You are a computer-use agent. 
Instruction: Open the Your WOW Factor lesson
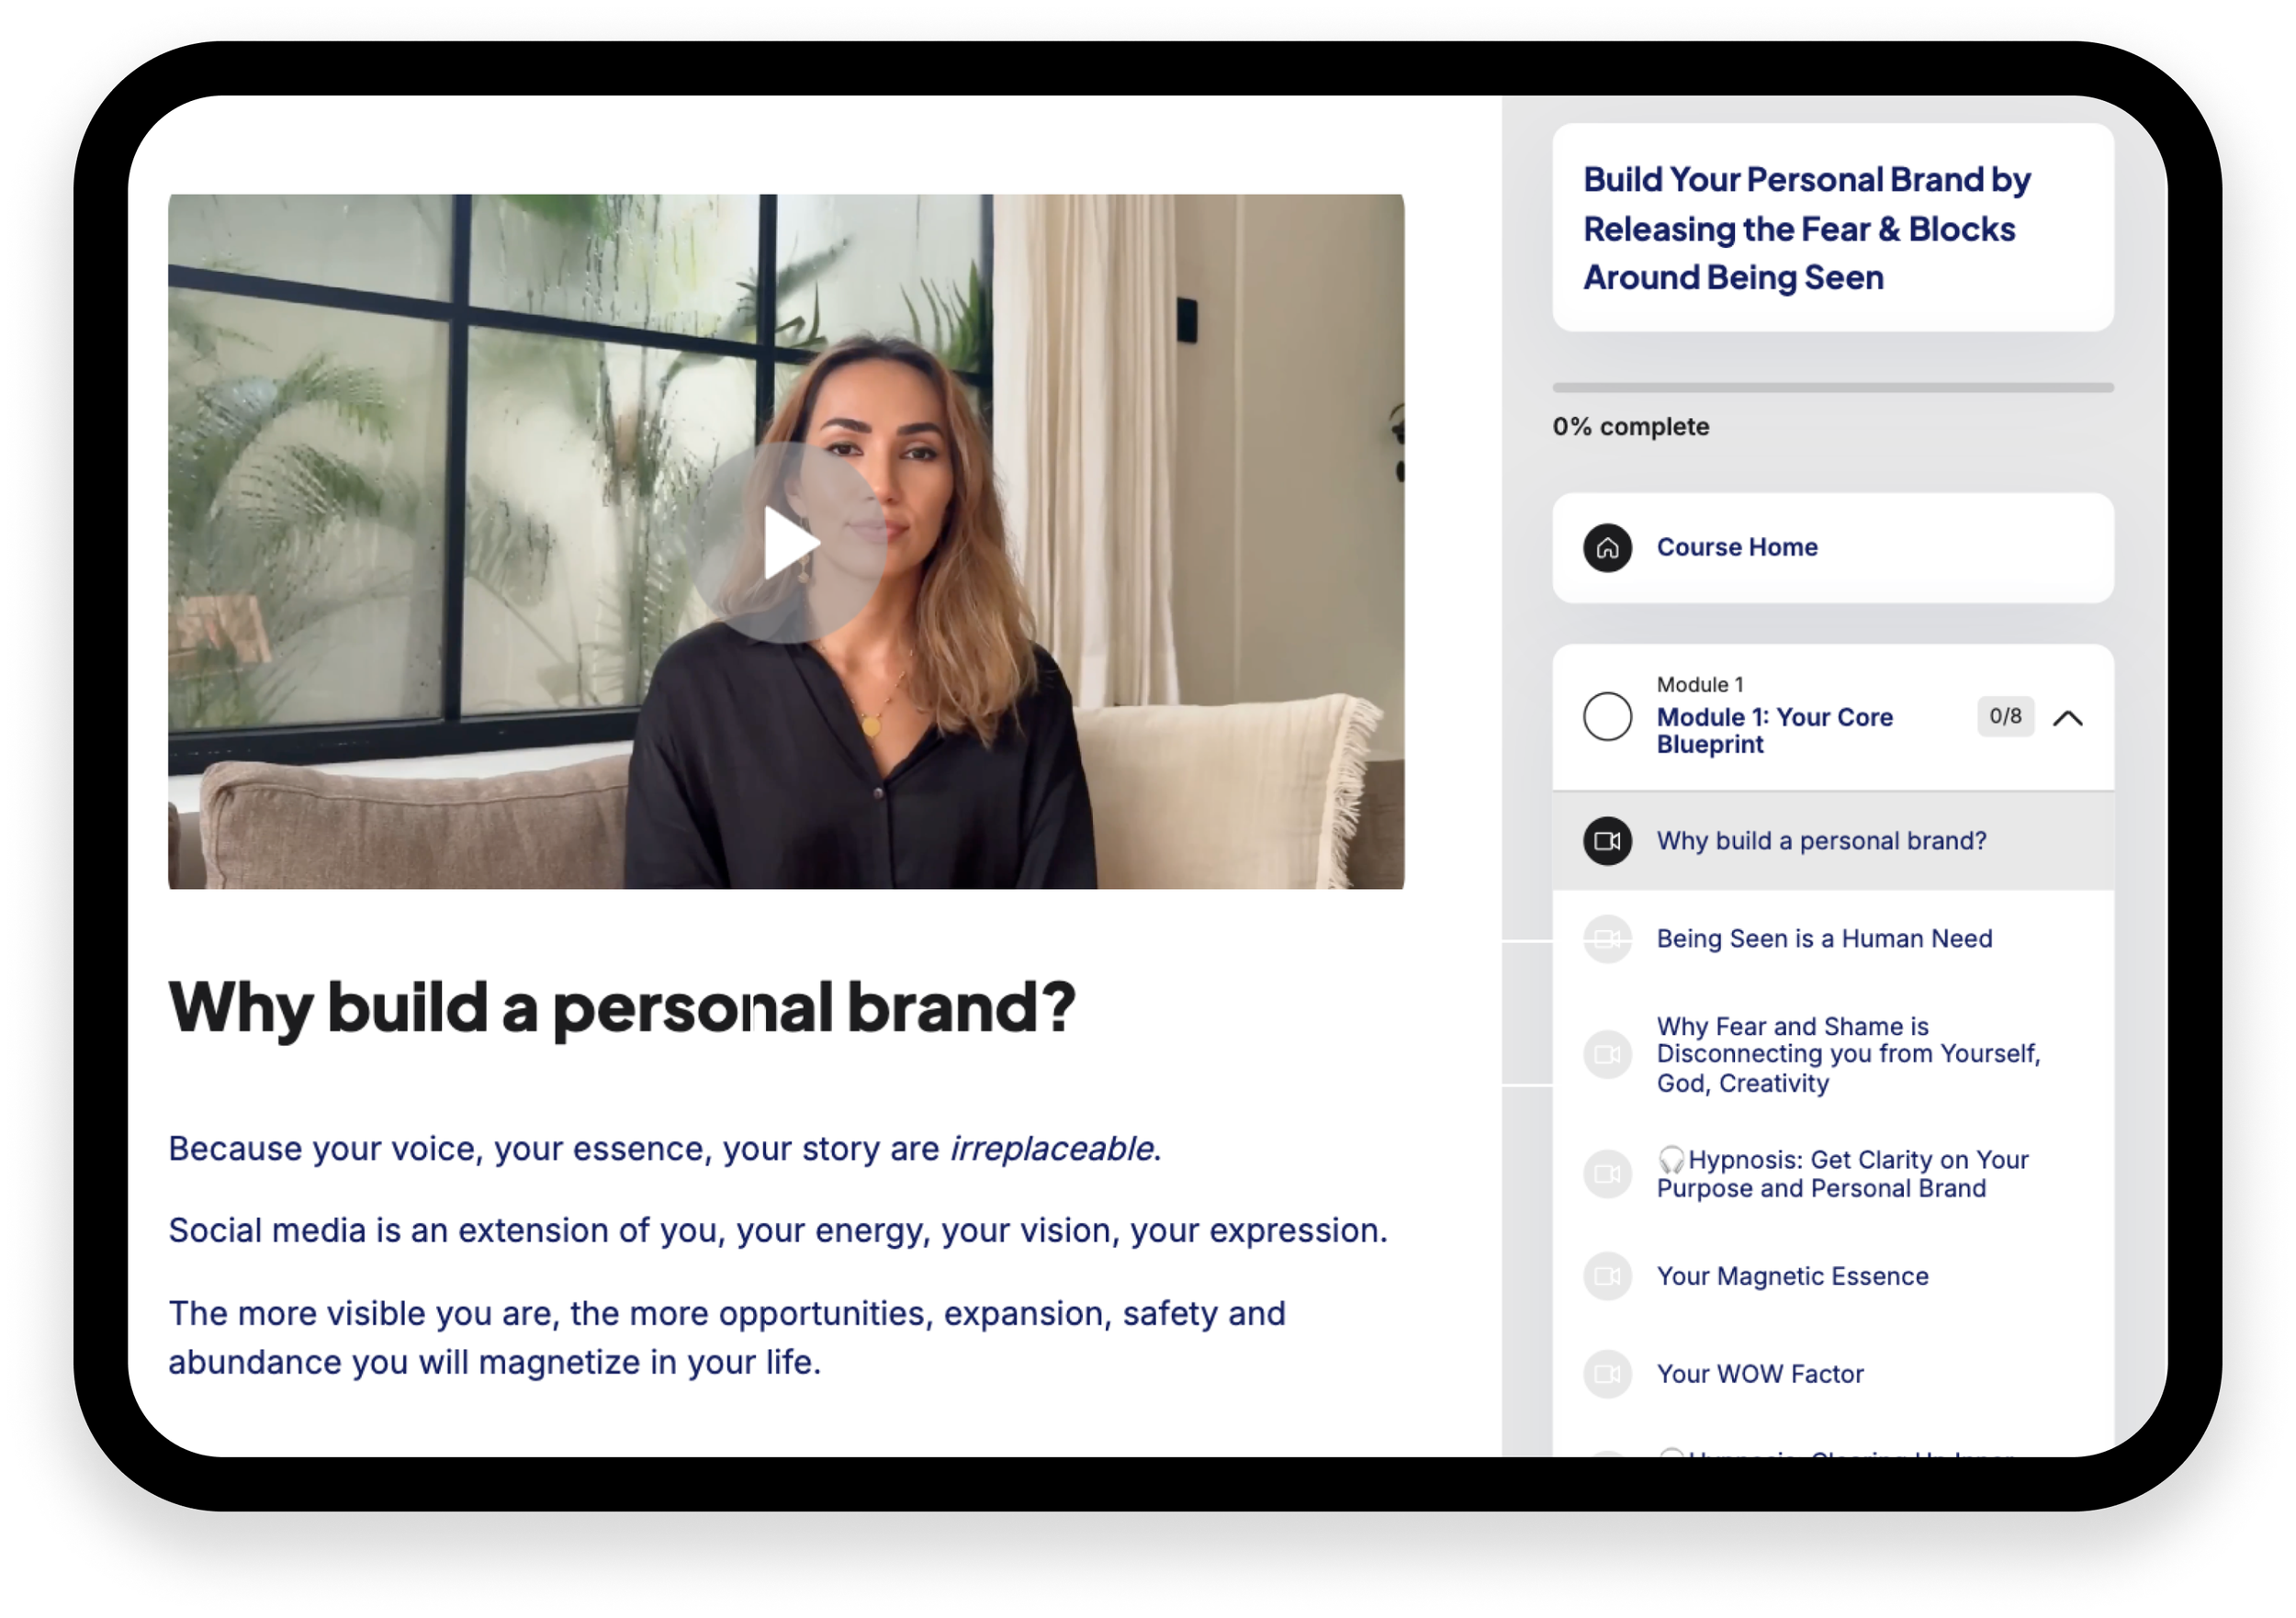(1761, 1375)
